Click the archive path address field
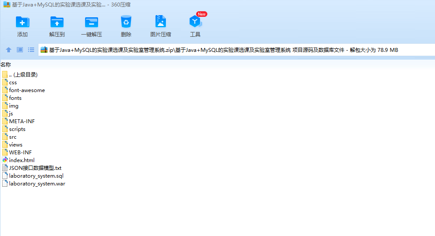The image size is (435, 236). coord(236,50)
